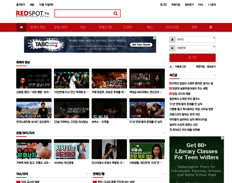This screenshot has height=183, width=232.
Task: Expand 운동/뷰티/요리 section with plus icon
Action: pyautogui.click(x=164, y=133)
